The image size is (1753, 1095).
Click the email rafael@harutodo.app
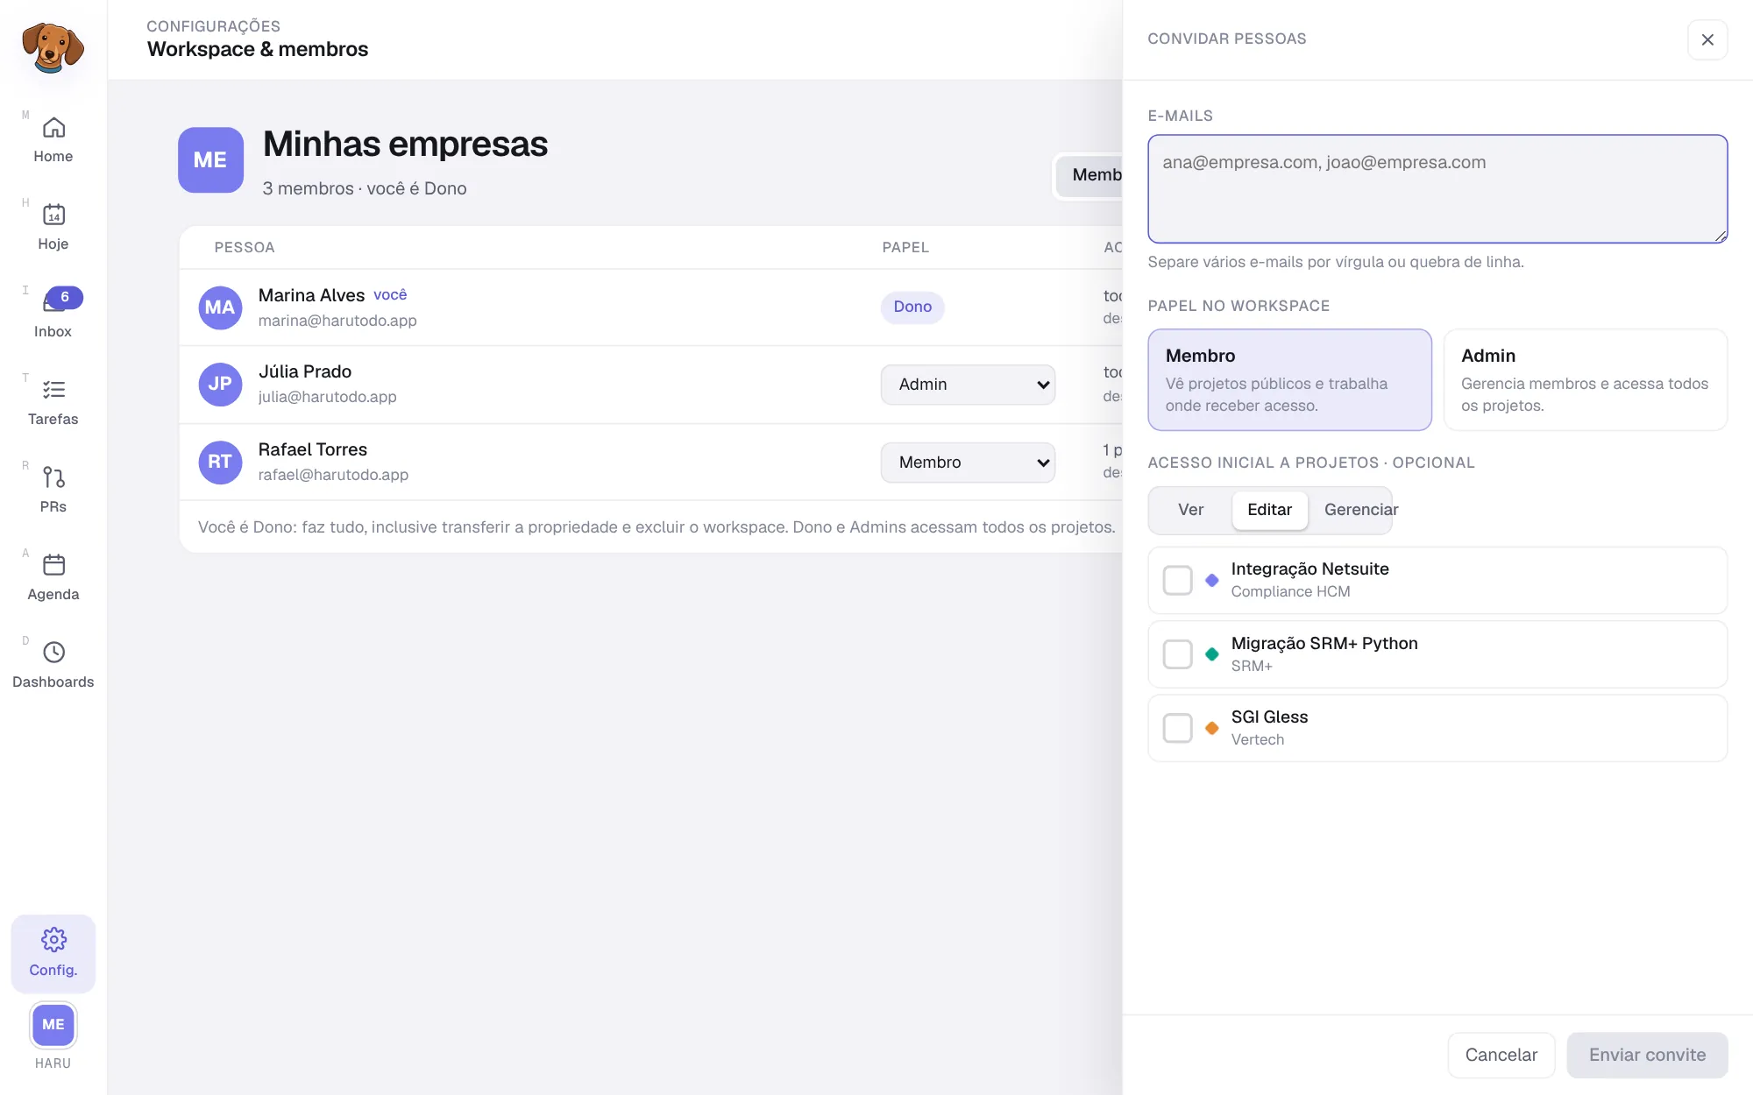pos(333,475)
